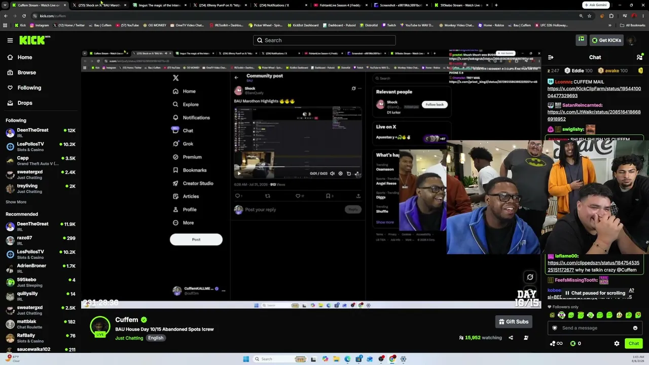Image resolution: width=649 pixels, height=365 pixels.
Task: Open mattblak in Recommended channels
Action: pyautogui.click(x=41, y=324)
